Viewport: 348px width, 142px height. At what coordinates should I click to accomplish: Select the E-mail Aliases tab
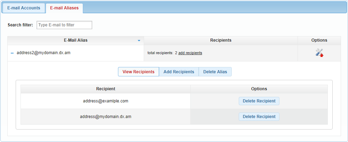pyautogui.click(x=64, y=8)
